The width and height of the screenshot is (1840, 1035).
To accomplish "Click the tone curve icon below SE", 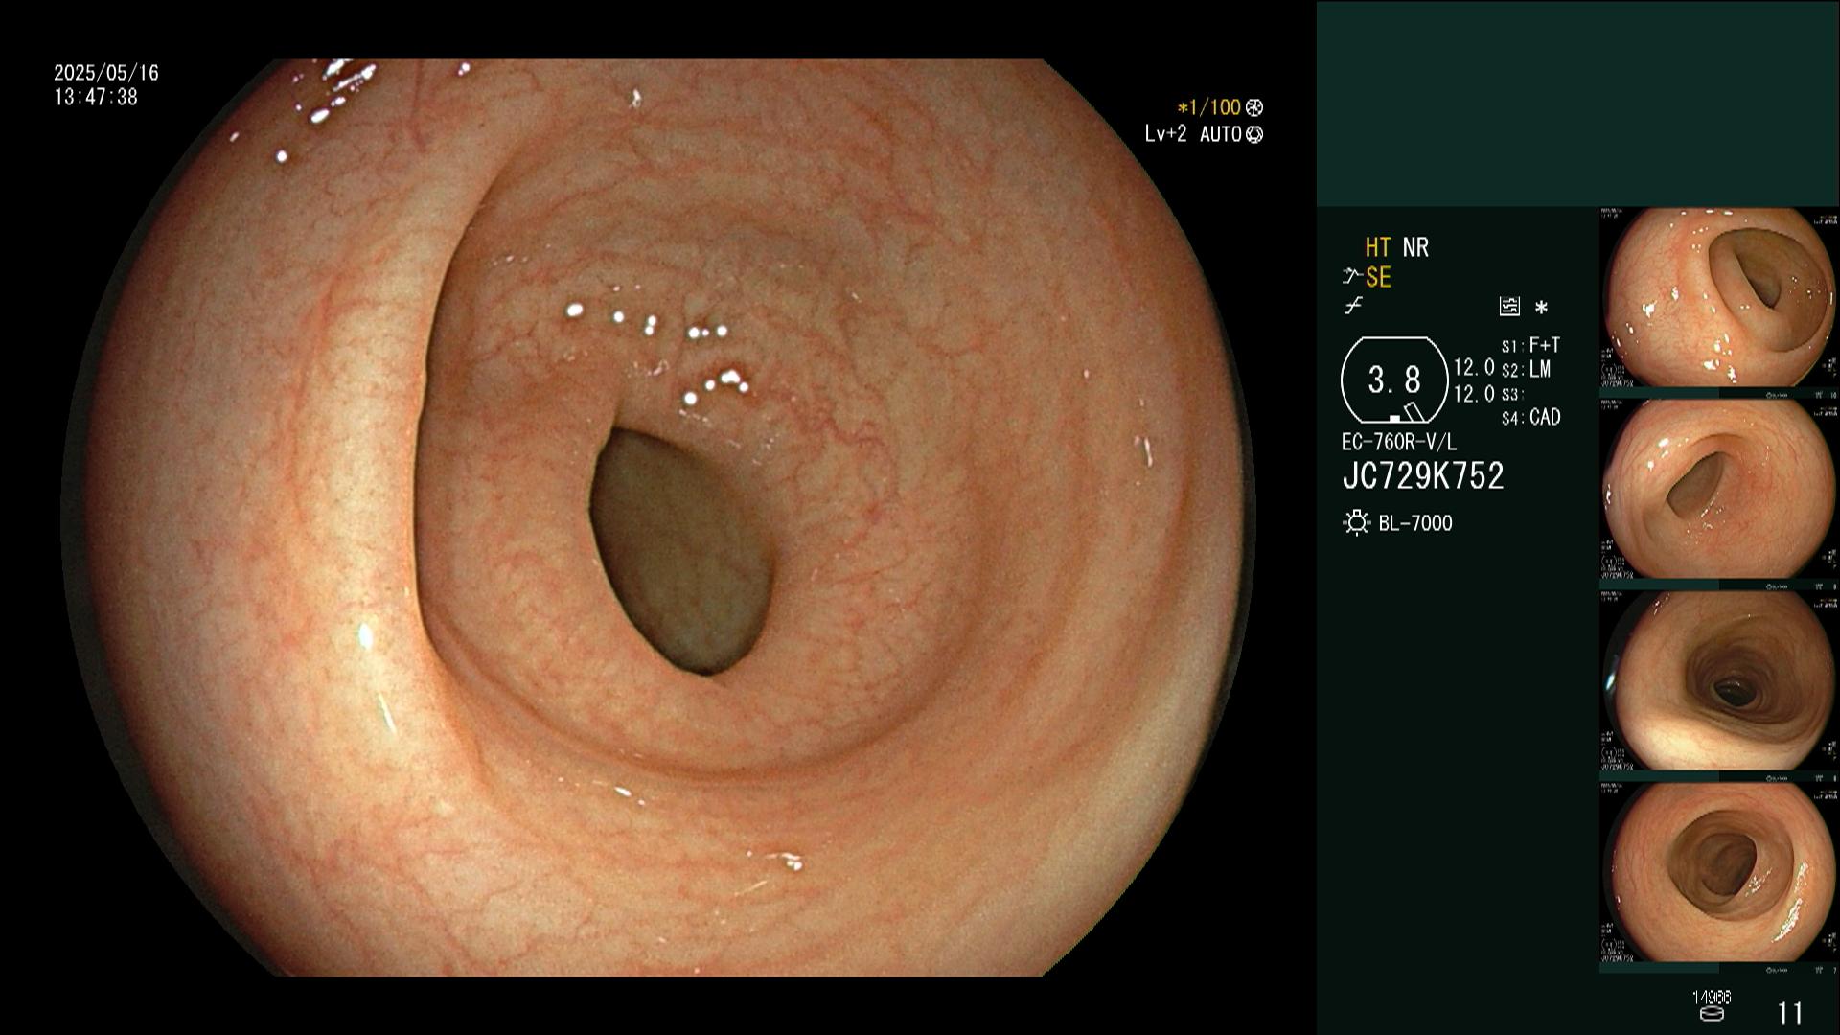I will tap(1353, 307).
